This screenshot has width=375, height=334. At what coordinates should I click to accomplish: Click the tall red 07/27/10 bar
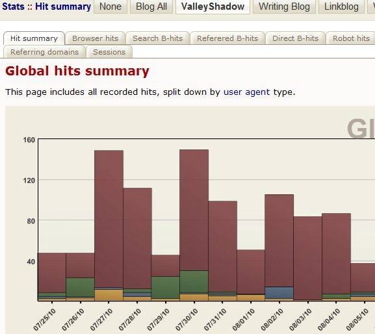point(109,219)
